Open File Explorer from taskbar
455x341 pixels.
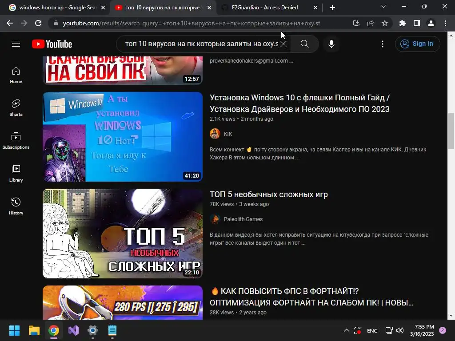point(34,330)
